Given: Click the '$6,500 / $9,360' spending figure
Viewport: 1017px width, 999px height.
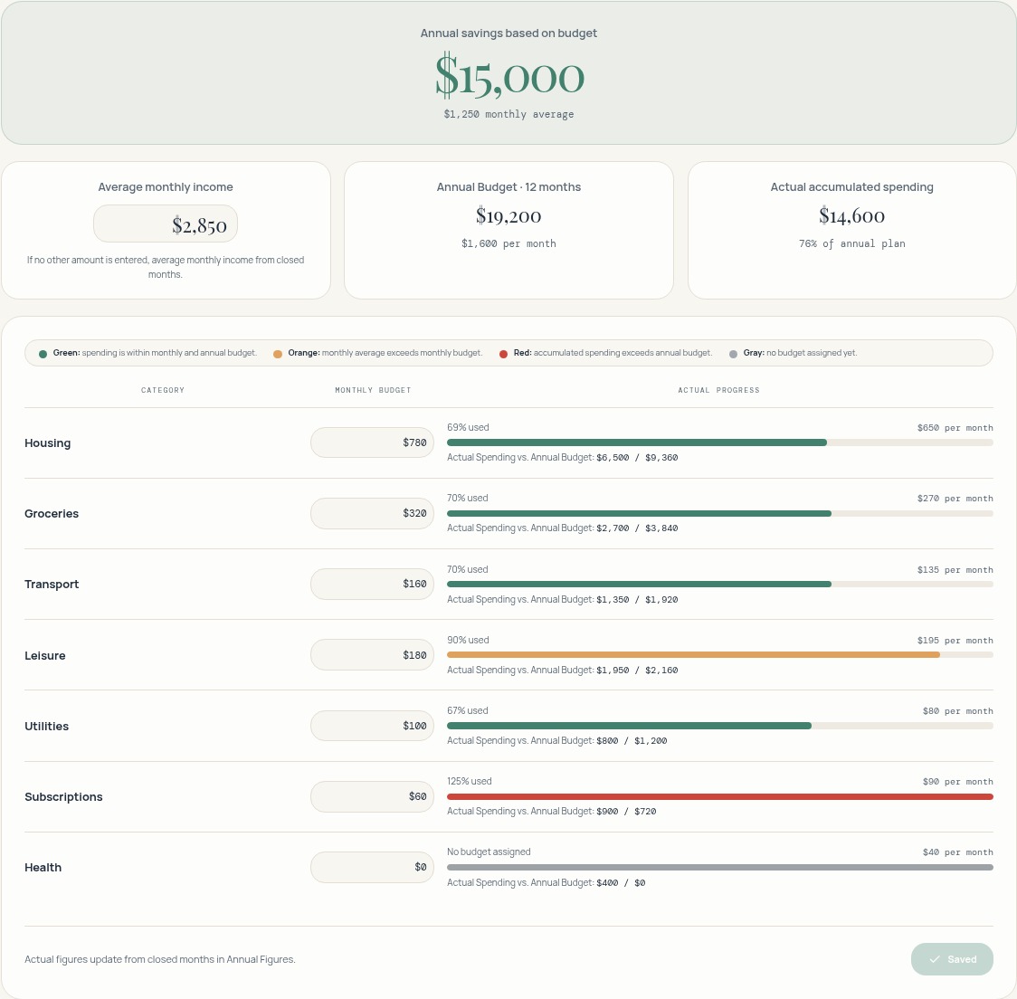Looking at the screenshot, I should click(637, 458).
